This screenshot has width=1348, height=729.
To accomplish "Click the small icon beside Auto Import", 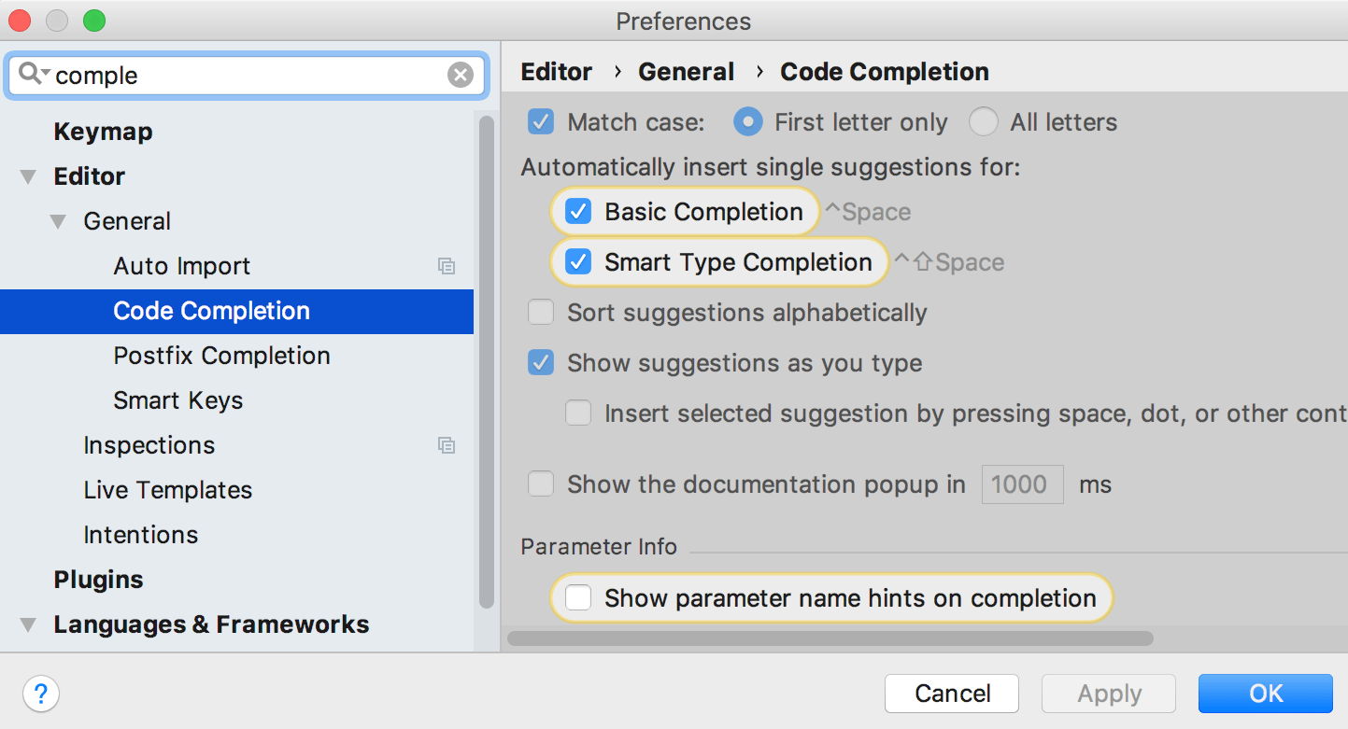I will [447, 266].
